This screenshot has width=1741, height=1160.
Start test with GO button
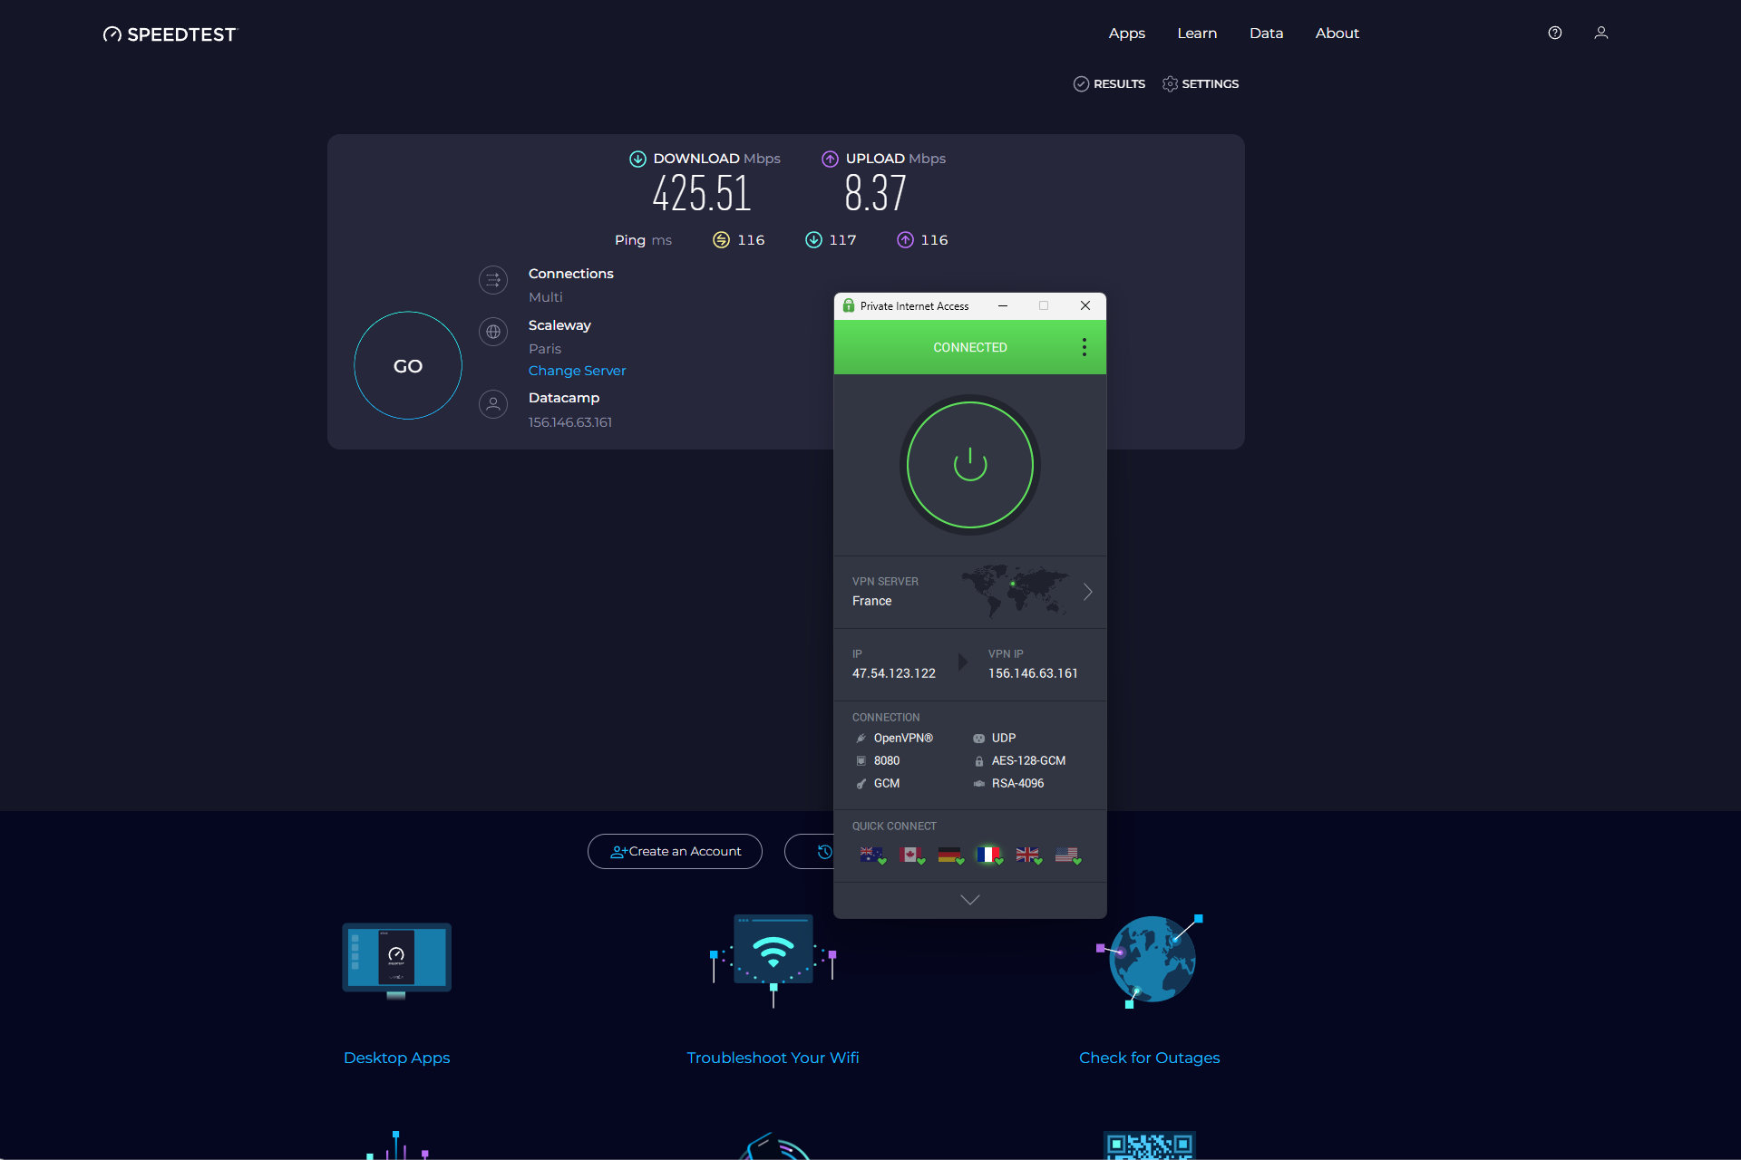408,365
